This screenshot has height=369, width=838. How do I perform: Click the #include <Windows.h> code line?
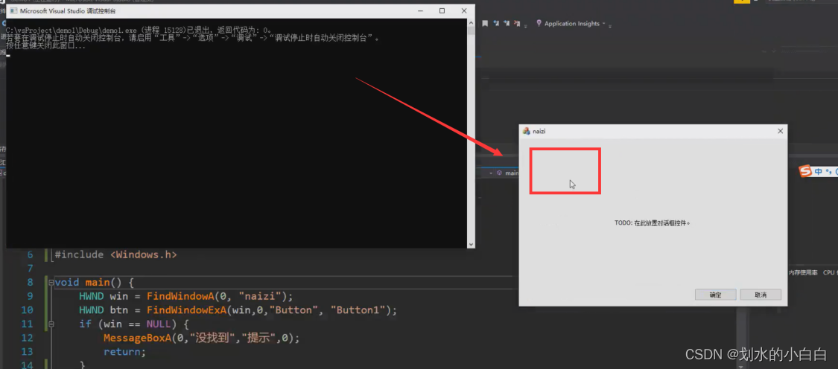click(x=115, y=254)
